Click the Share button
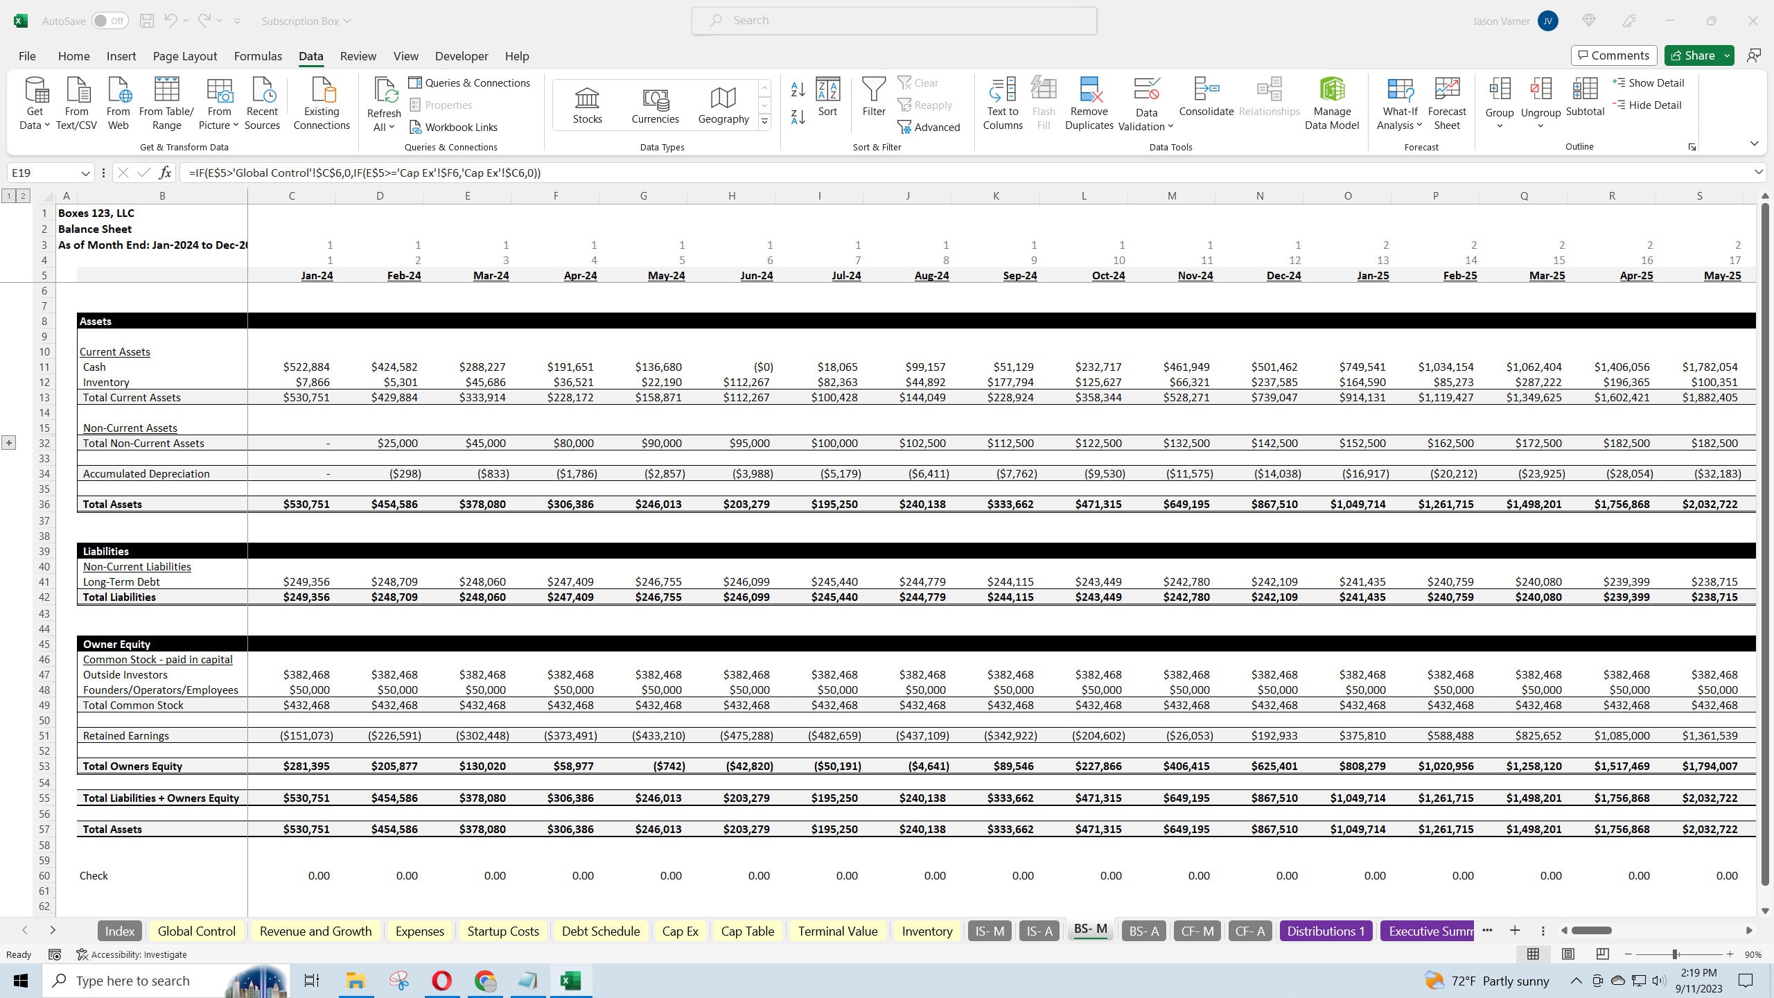 1696,55
